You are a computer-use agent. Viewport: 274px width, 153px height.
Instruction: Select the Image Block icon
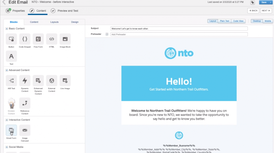point(65,39)
